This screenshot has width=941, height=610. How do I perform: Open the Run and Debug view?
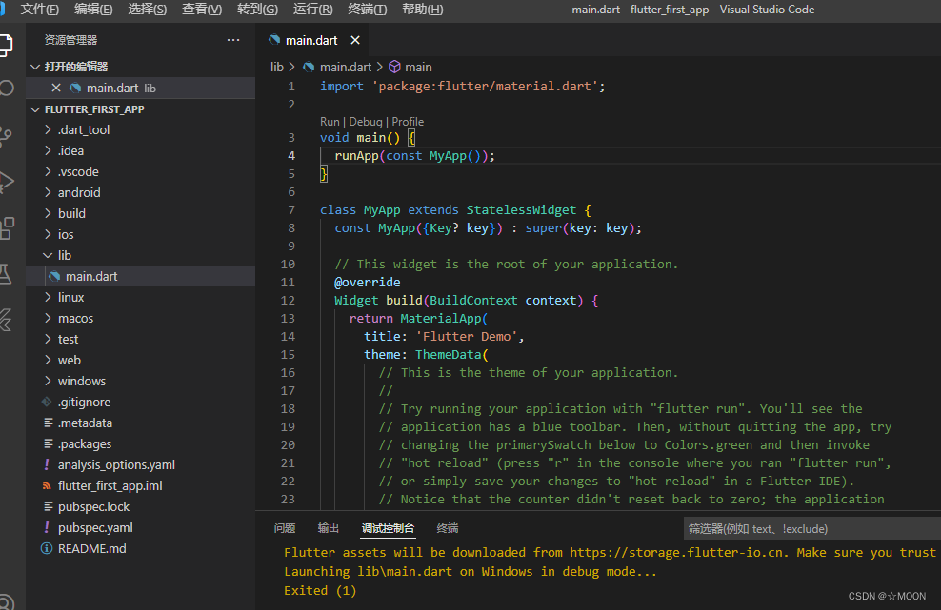7,182
